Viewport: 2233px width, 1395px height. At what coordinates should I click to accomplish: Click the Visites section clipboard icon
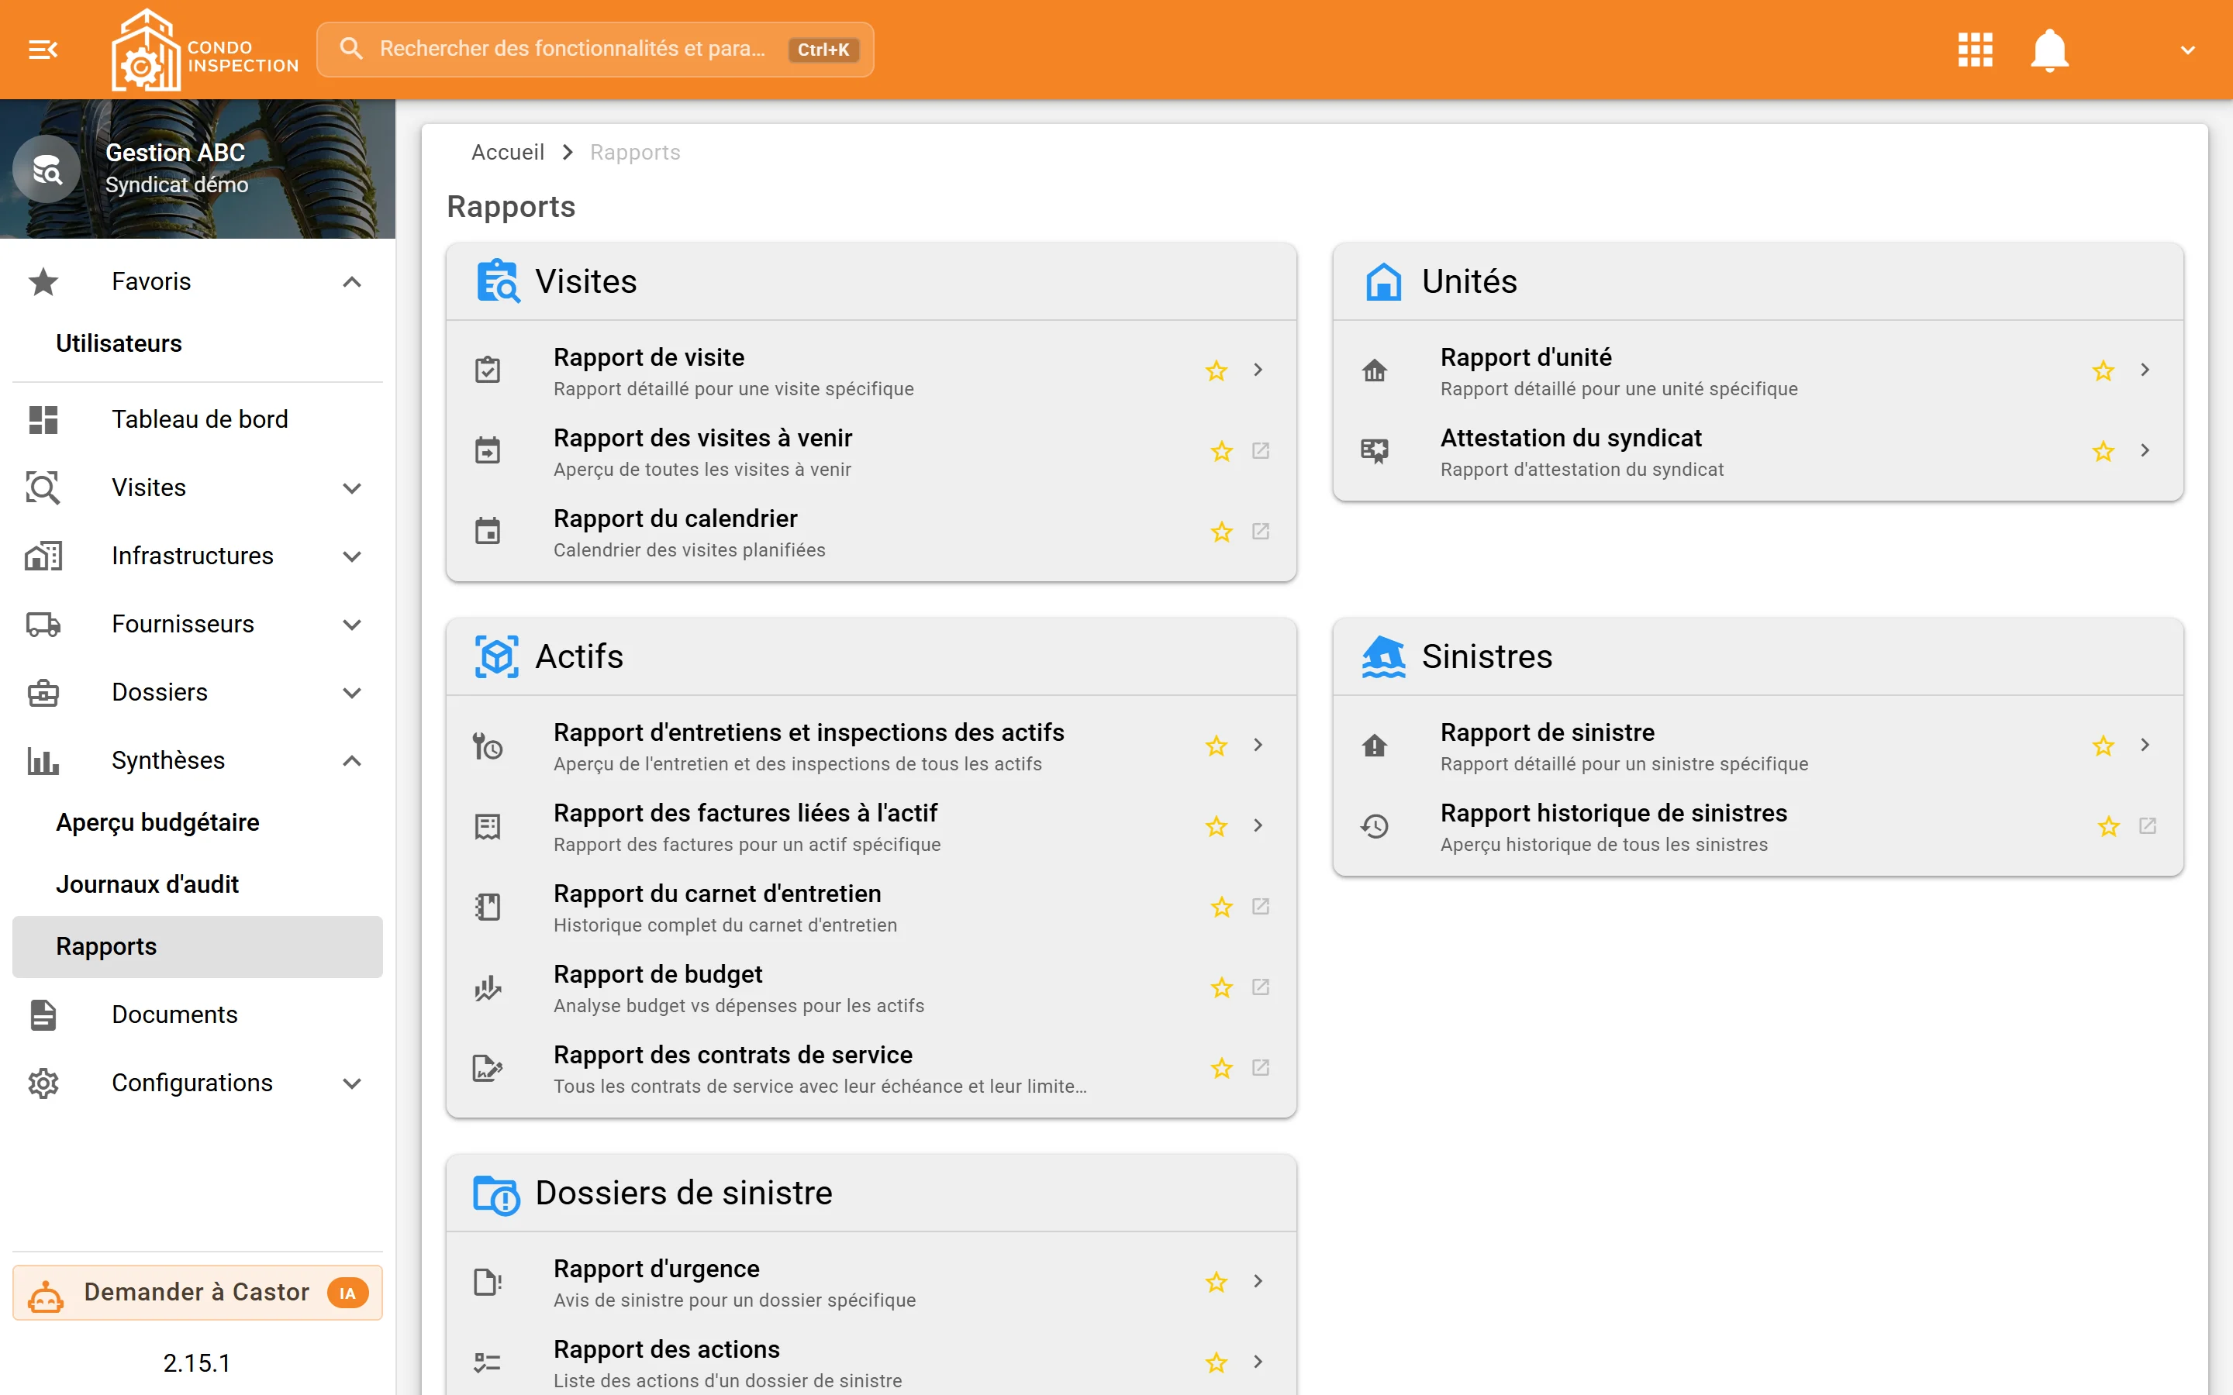click(497, 281)
